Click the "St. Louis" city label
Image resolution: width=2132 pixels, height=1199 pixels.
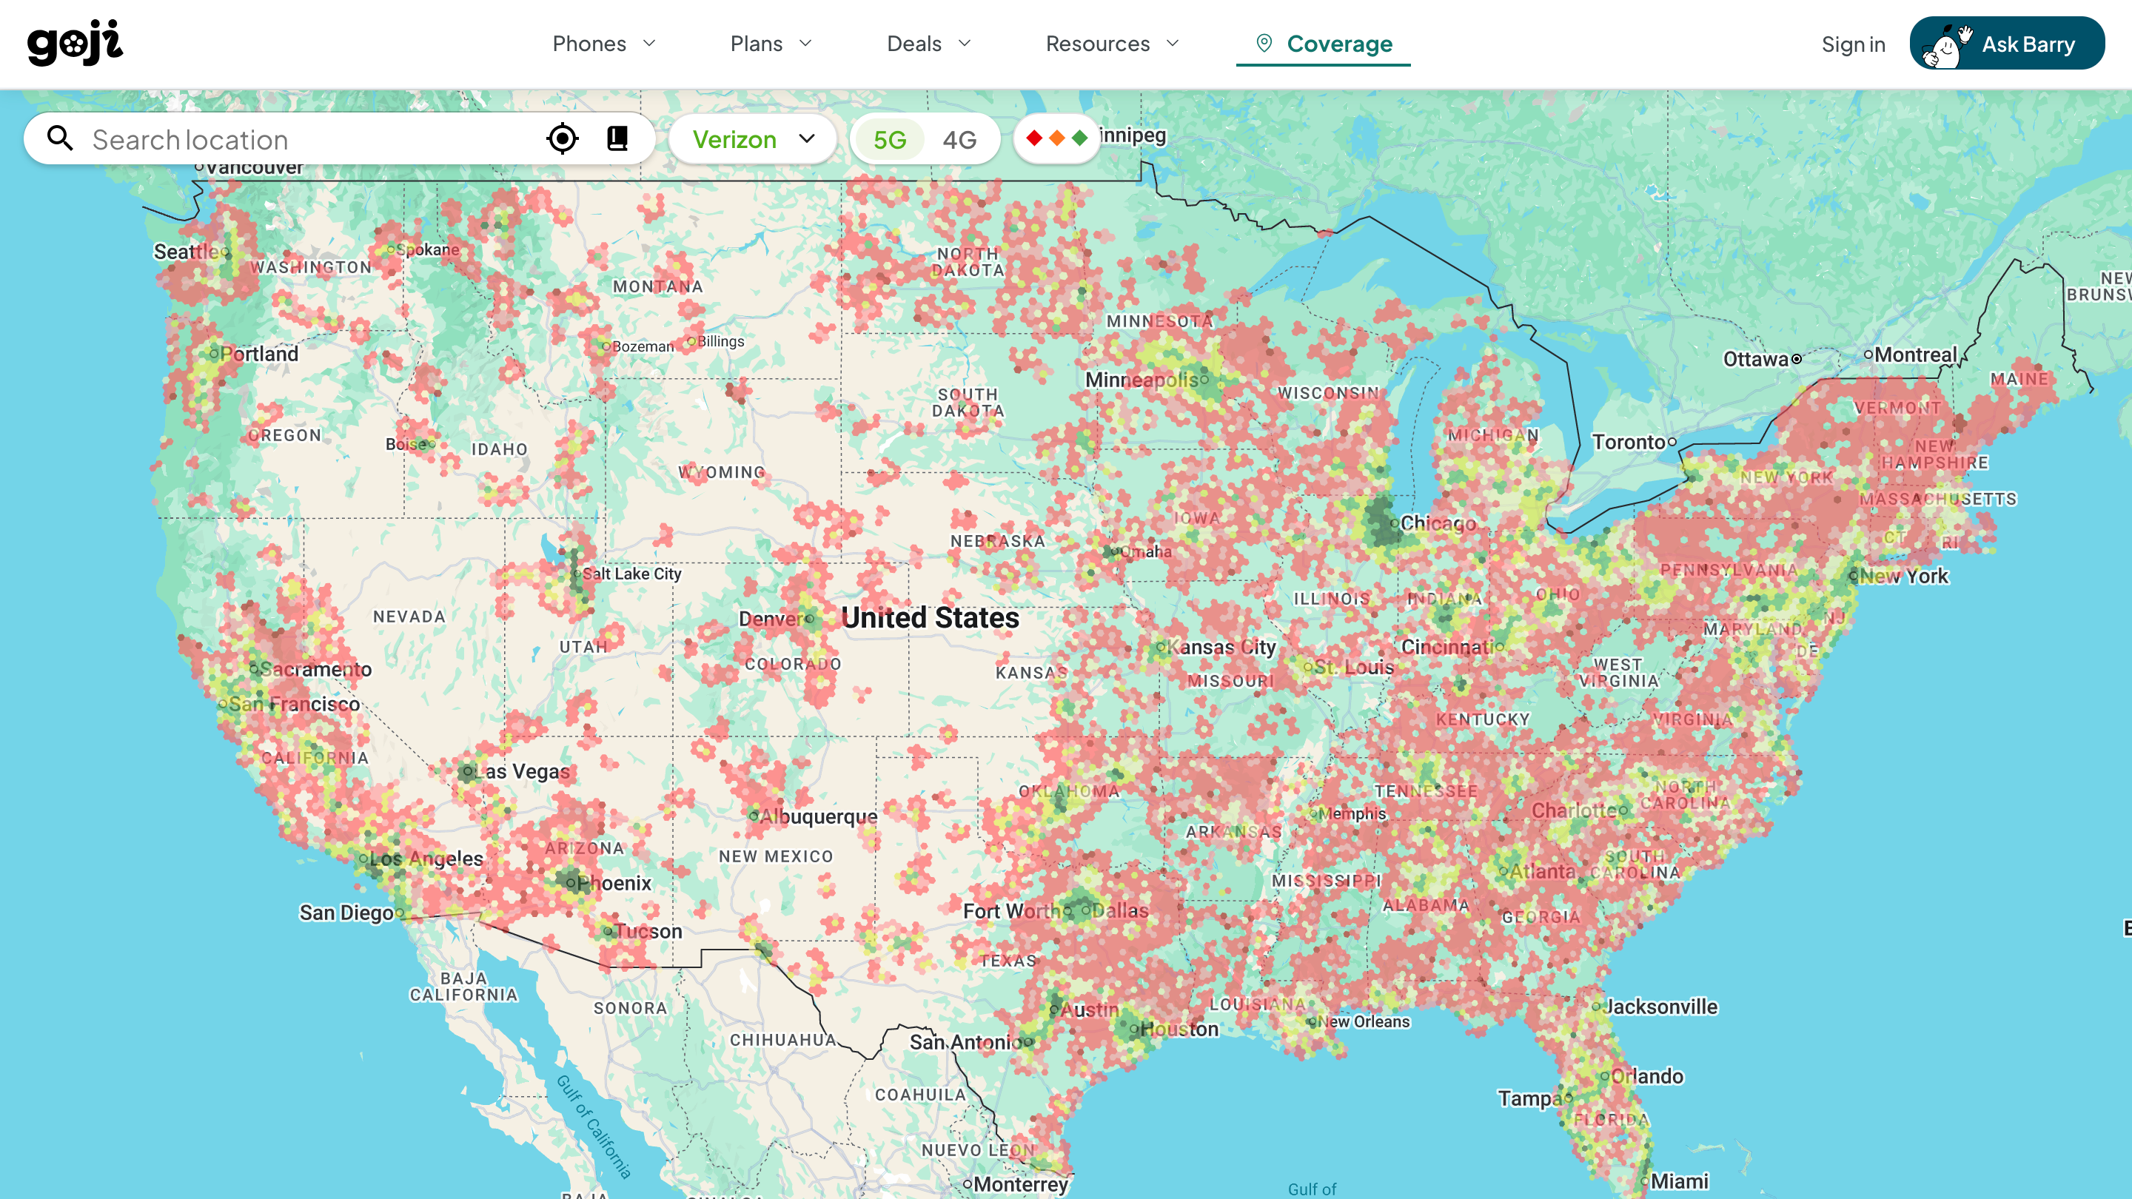(1354, 667)
